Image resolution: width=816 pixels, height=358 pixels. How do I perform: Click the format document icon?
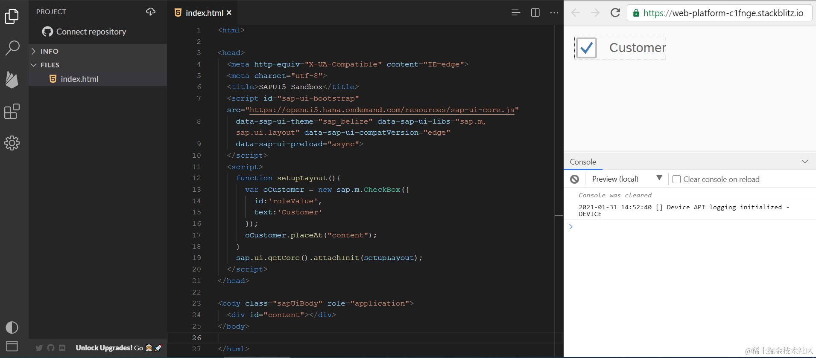[516, 13]
